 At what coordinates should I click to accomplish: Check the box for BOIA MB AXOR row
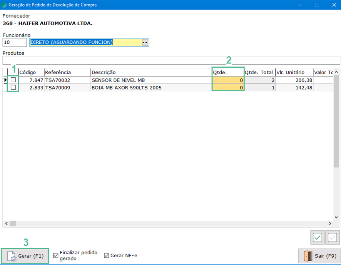point(13,88)
